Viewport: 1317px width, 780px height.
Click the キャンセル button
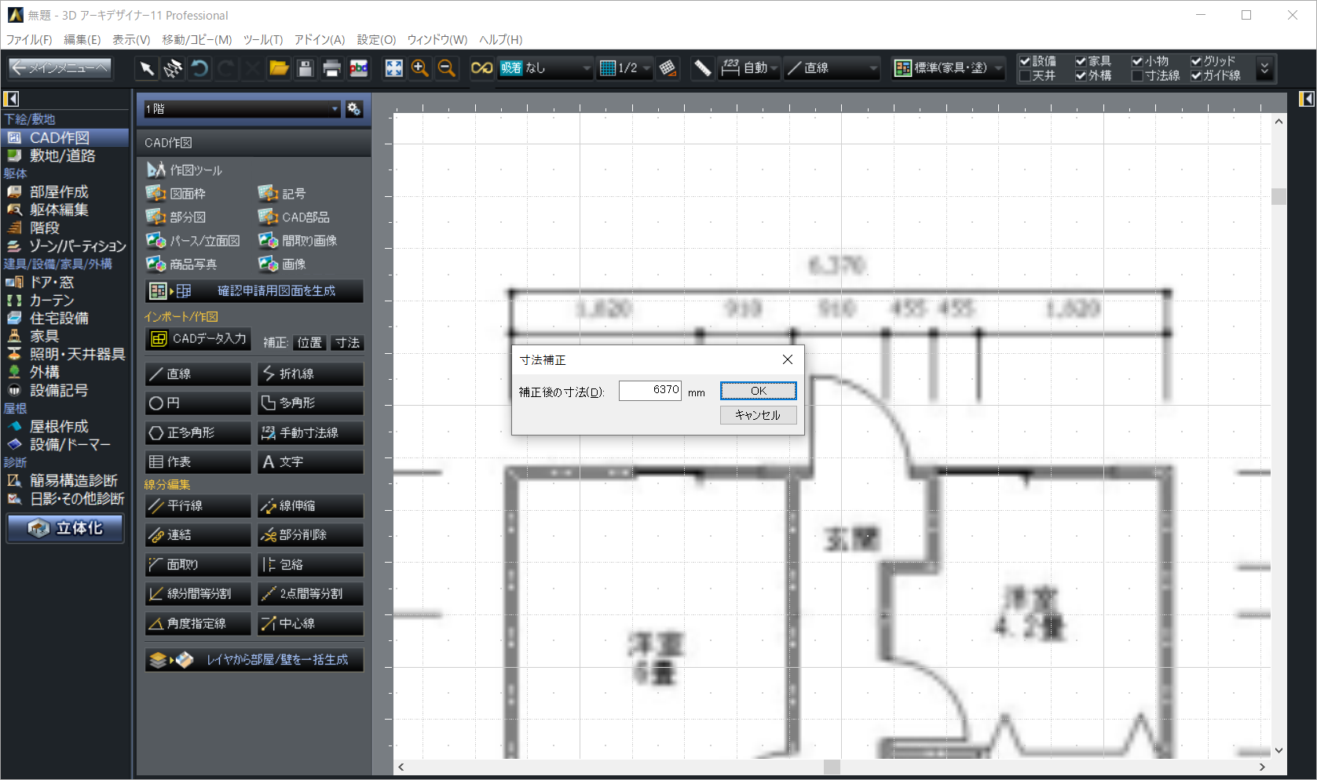[x=758, y=415]
